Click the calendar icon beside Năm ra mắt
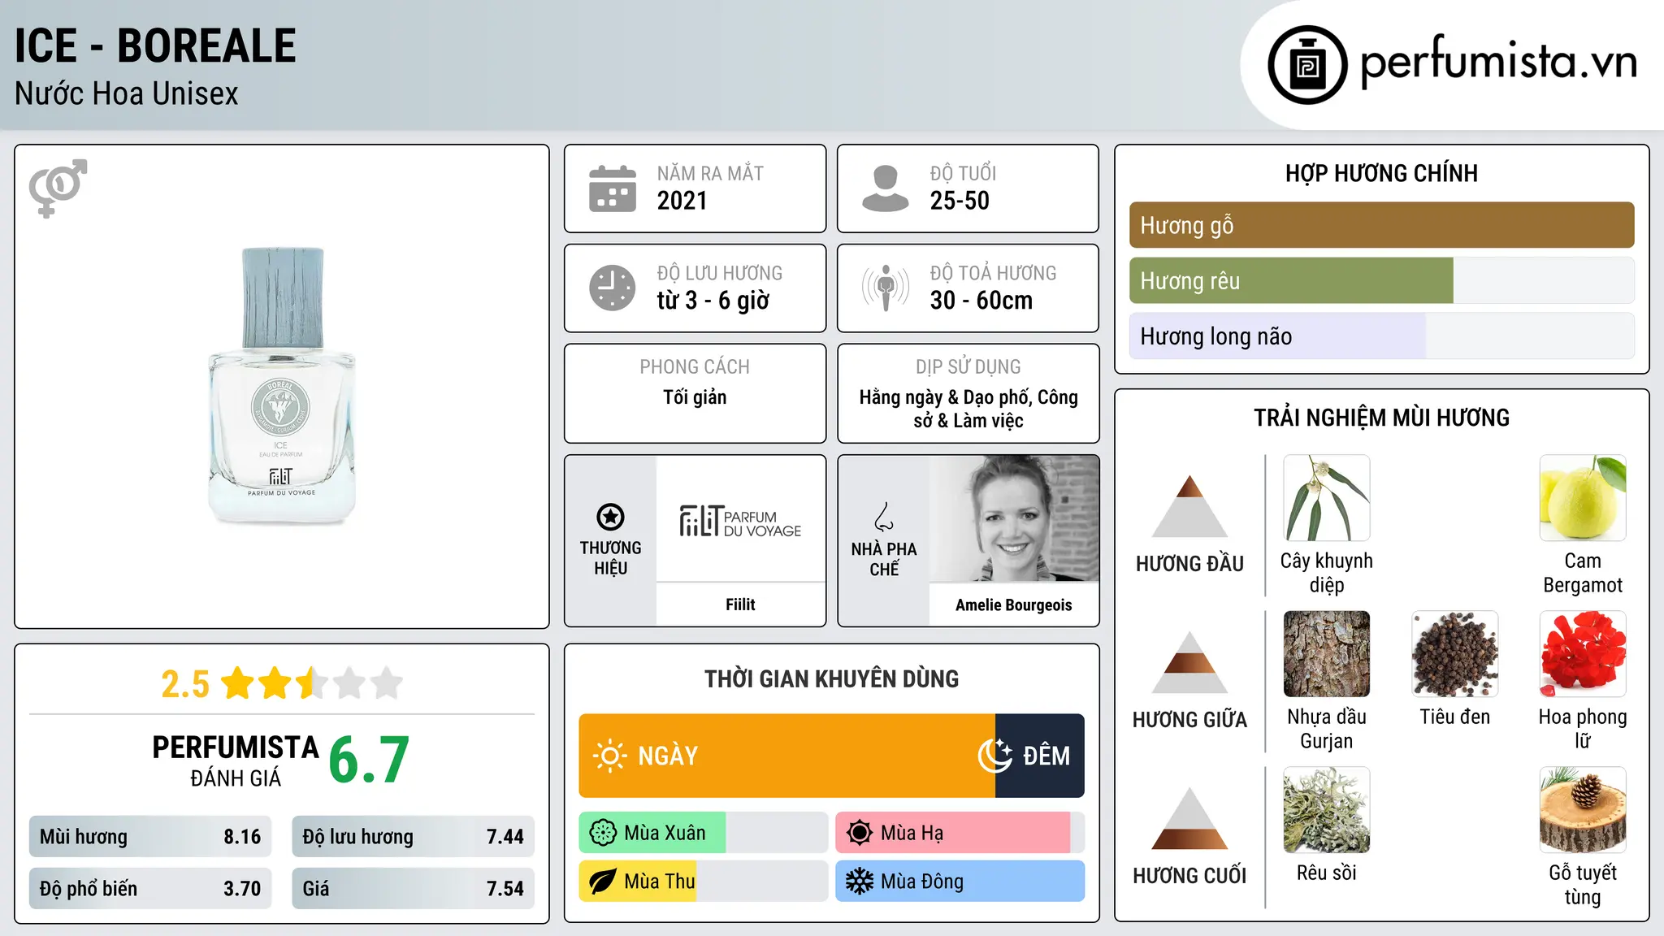1664x936 pixels. (x=612, y=188)
